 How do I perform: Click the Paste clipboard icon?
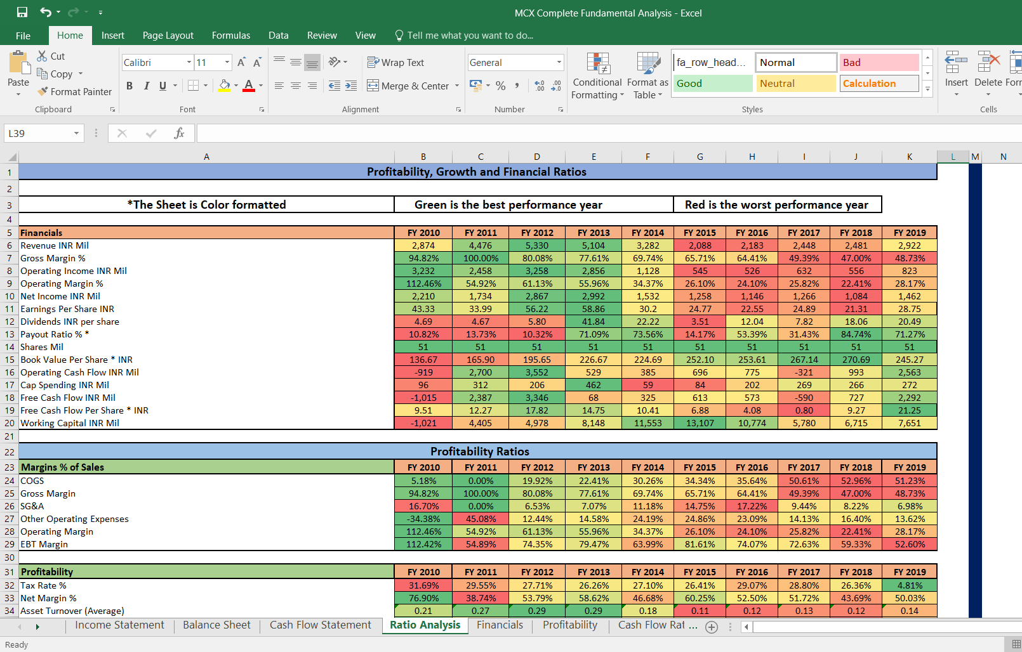(18, 63)
